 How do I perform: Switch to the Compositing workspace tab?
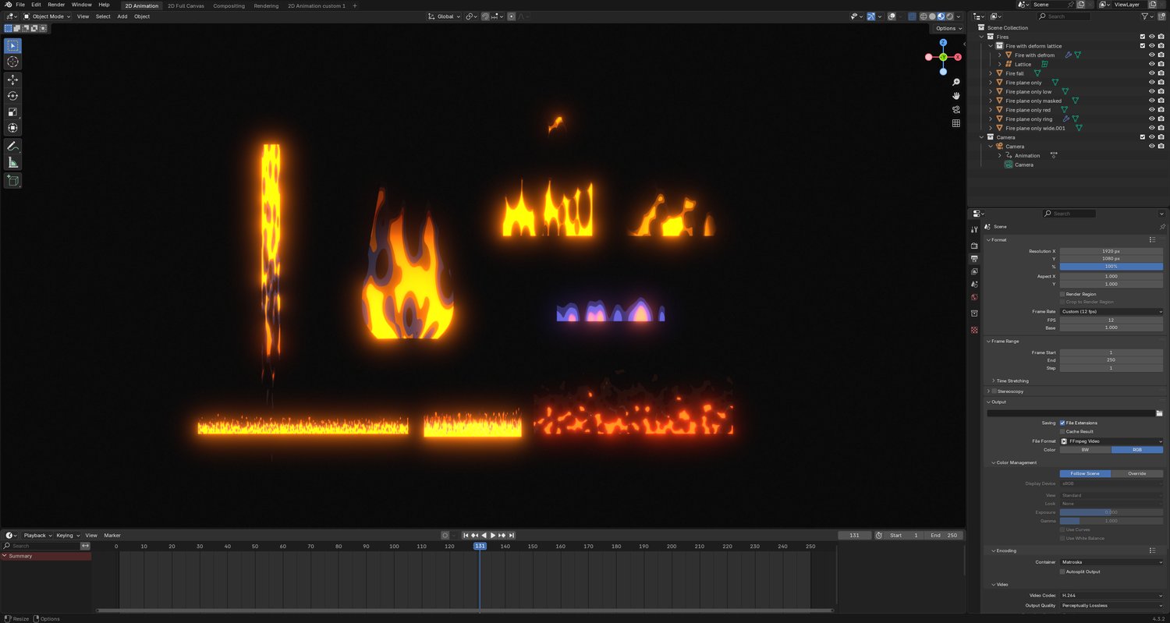[229, 5]
